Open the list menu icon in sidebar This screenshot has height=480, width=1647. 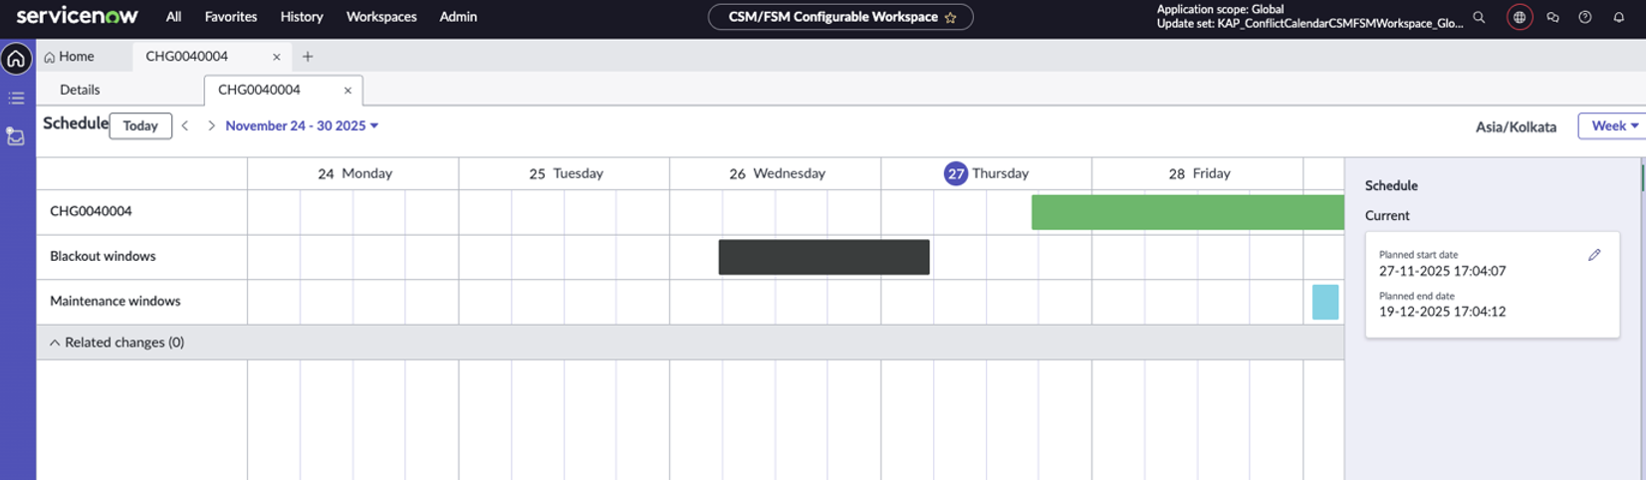tap(16, 98)
